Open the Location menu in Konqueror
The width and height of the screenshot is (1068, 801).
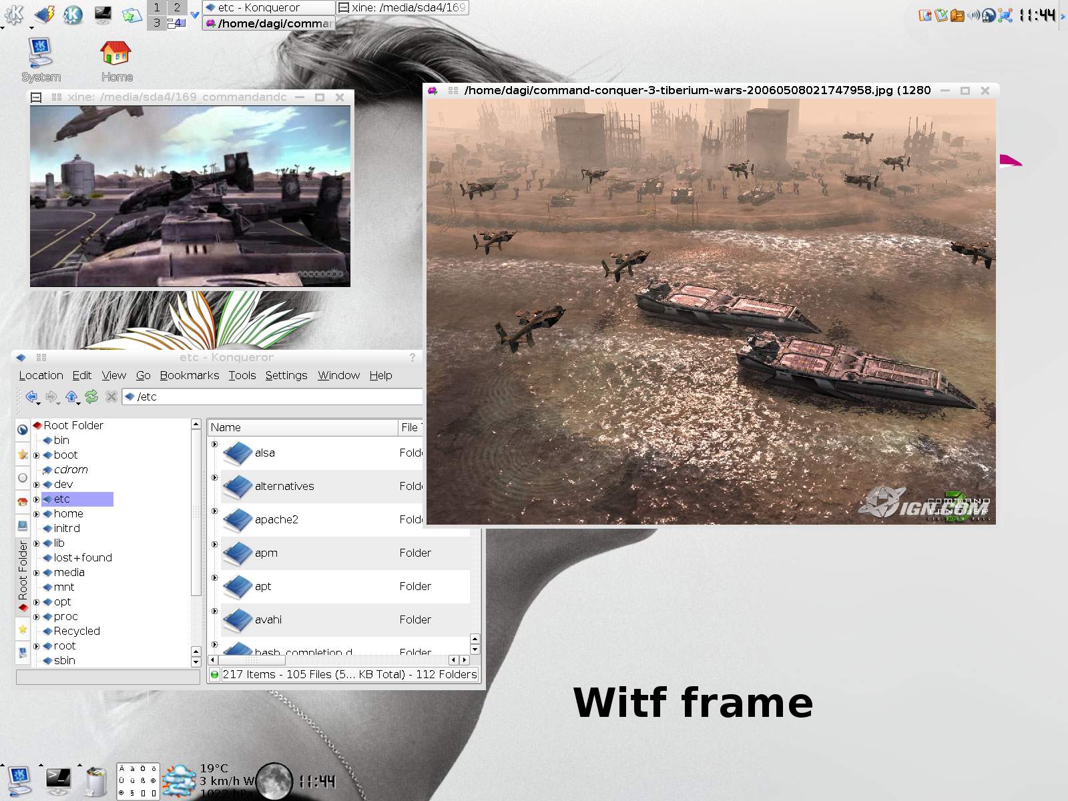(x=41, y=375)
